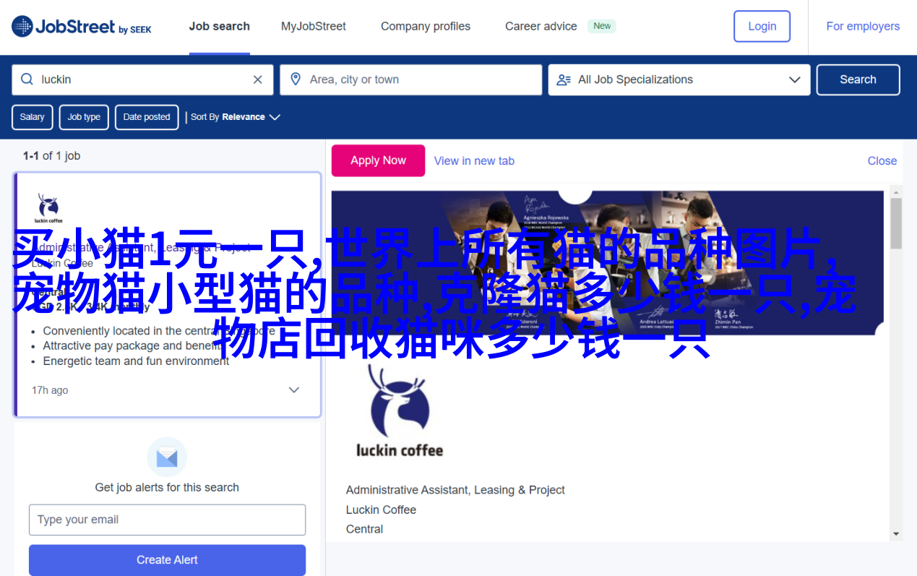Click the New badge beside Career advice
The height and width of the screenshot is (576, 917).
pos(602,26)
